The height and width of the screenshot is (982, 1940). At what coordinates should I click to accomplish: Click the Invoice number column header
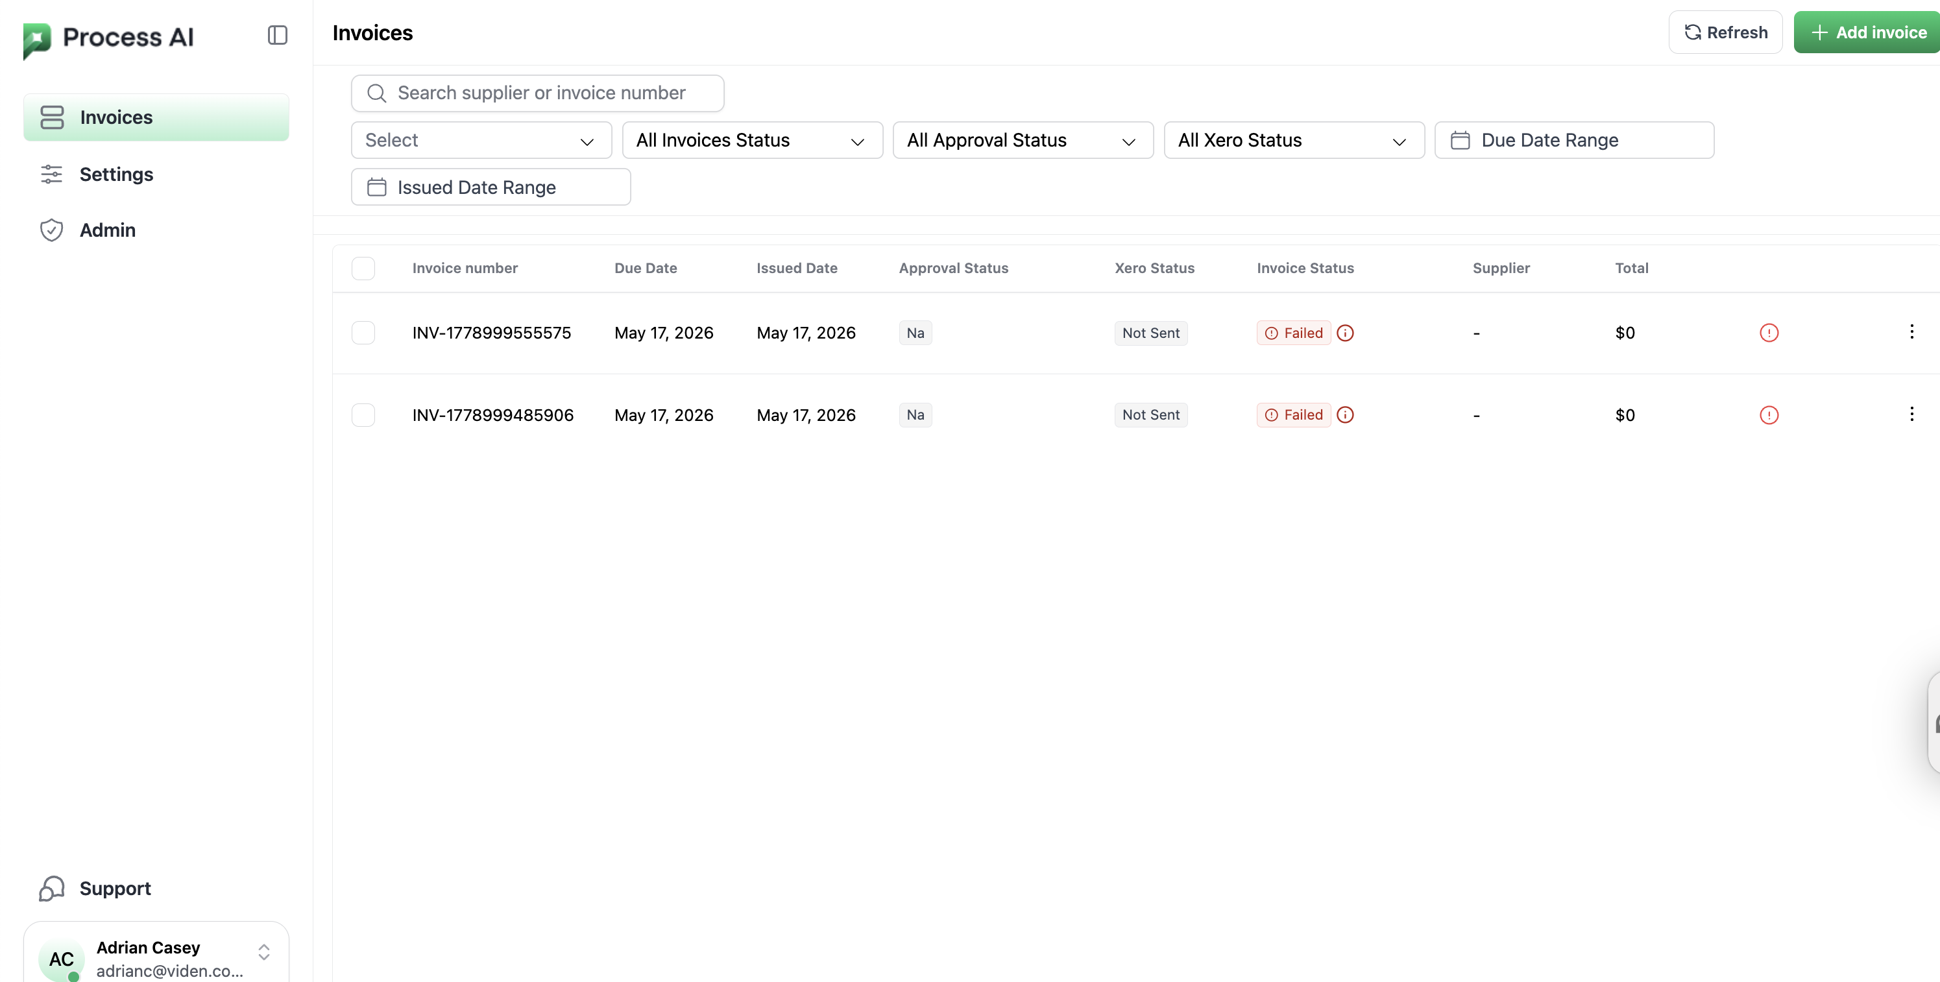point(465,268)
